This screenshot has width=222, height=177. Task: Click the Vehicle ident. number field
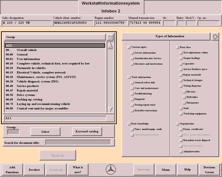(73, 23)
